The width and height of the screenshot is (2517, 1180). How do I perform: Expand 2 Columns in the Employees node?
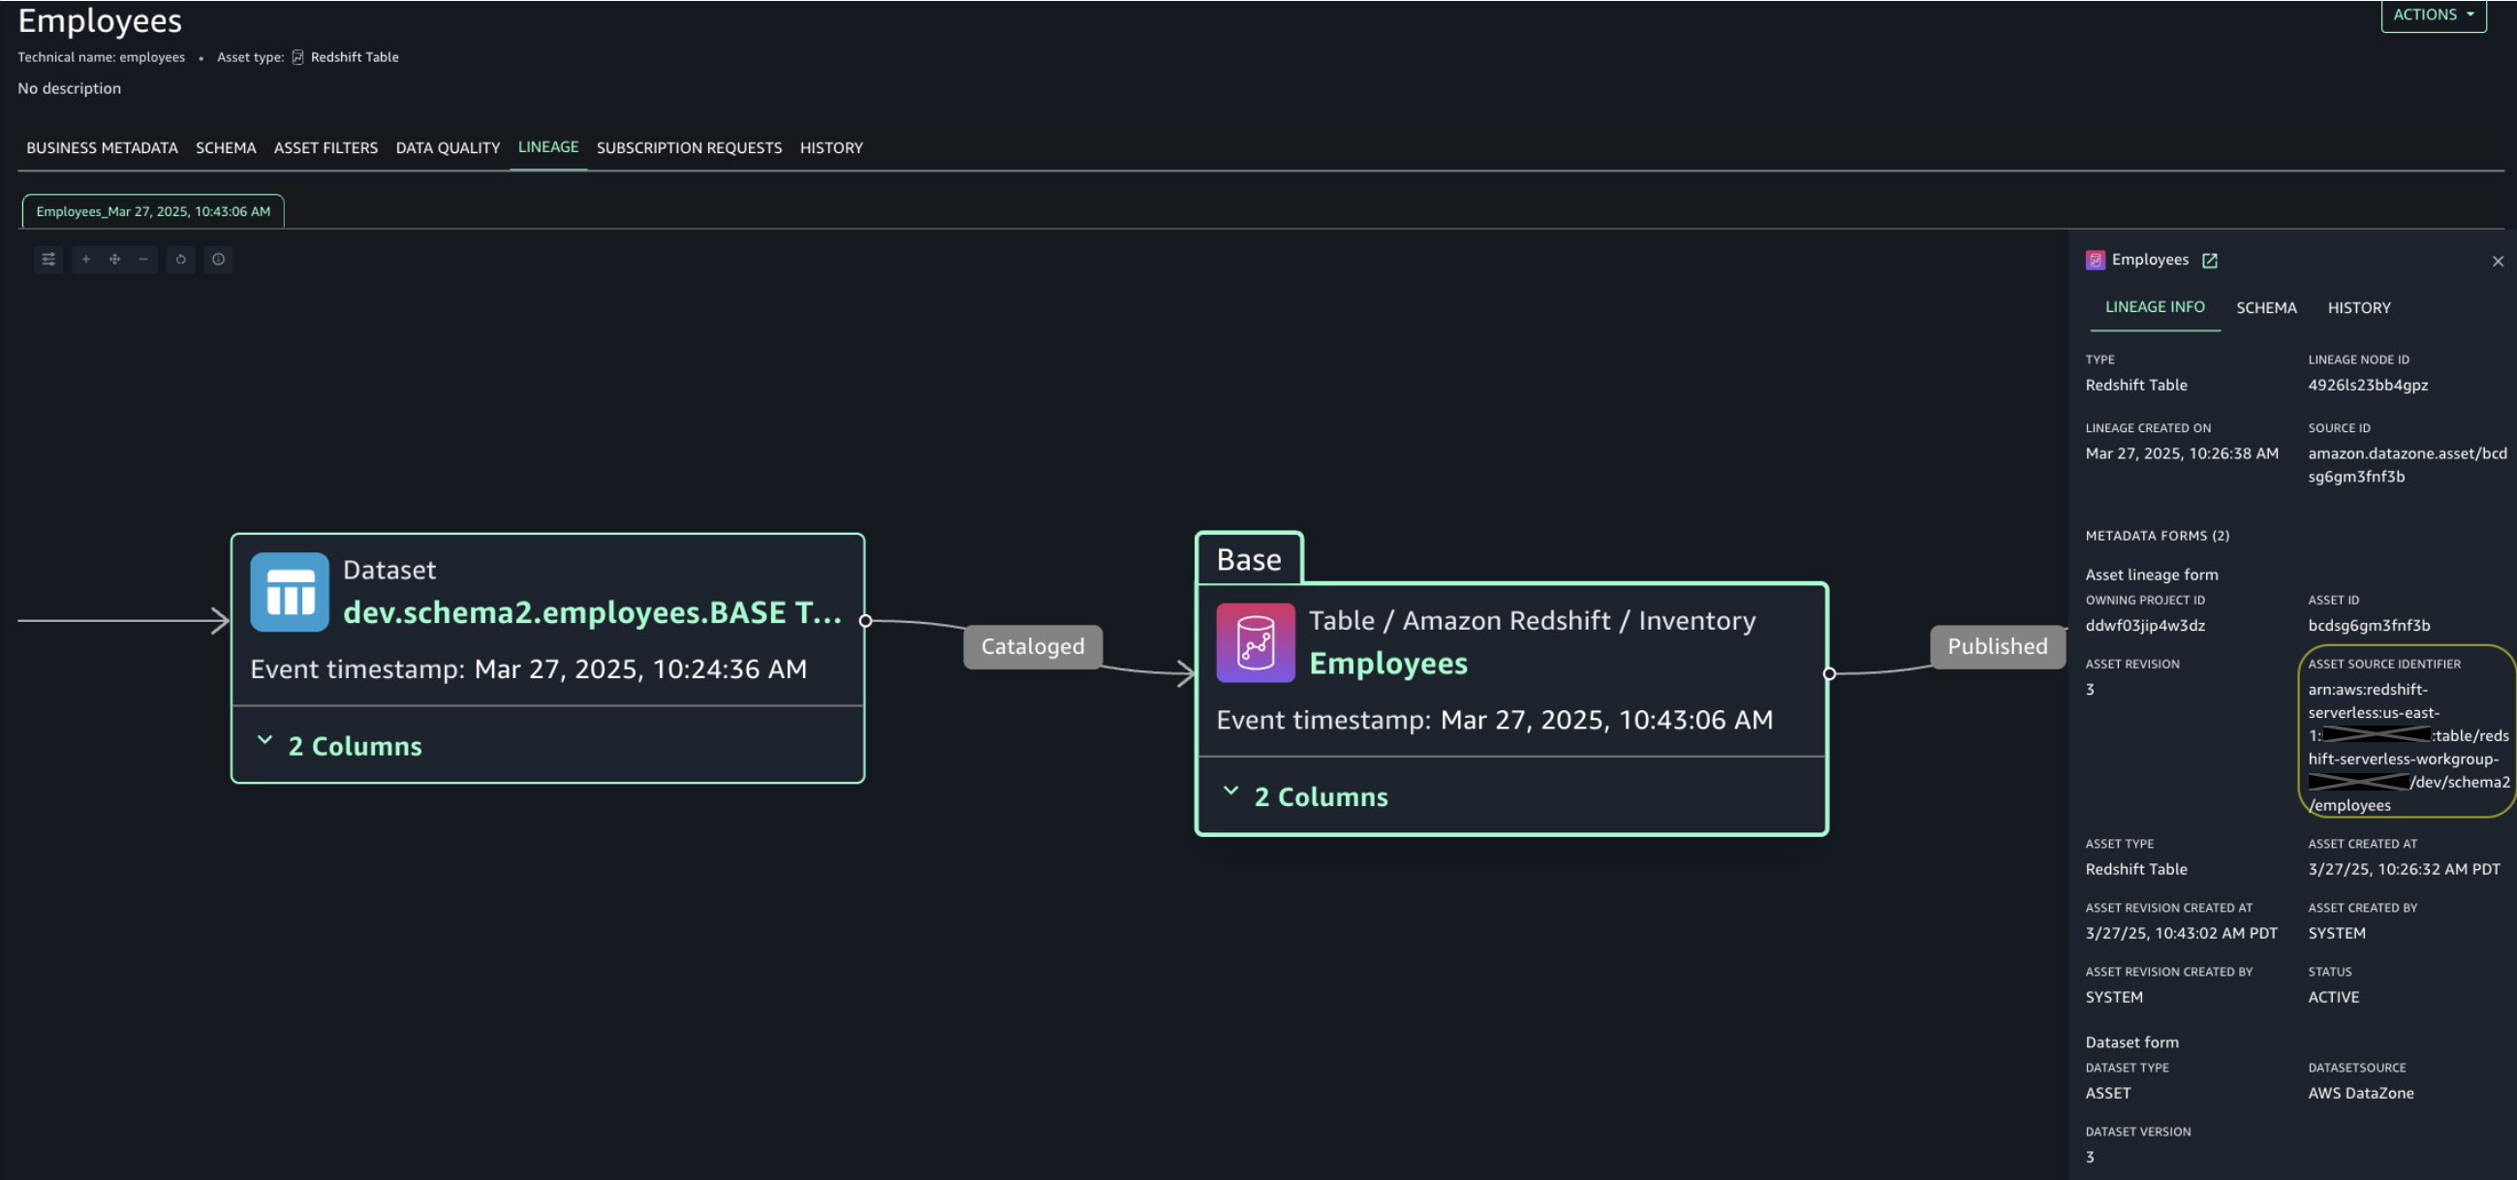click(x=1305, y=797)
